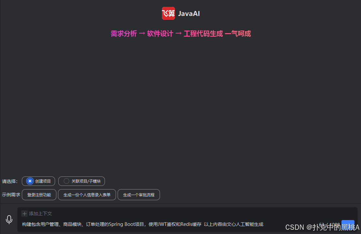
Task: Choose the 生成一份个人信息录入表单 example
Action: 87,195
